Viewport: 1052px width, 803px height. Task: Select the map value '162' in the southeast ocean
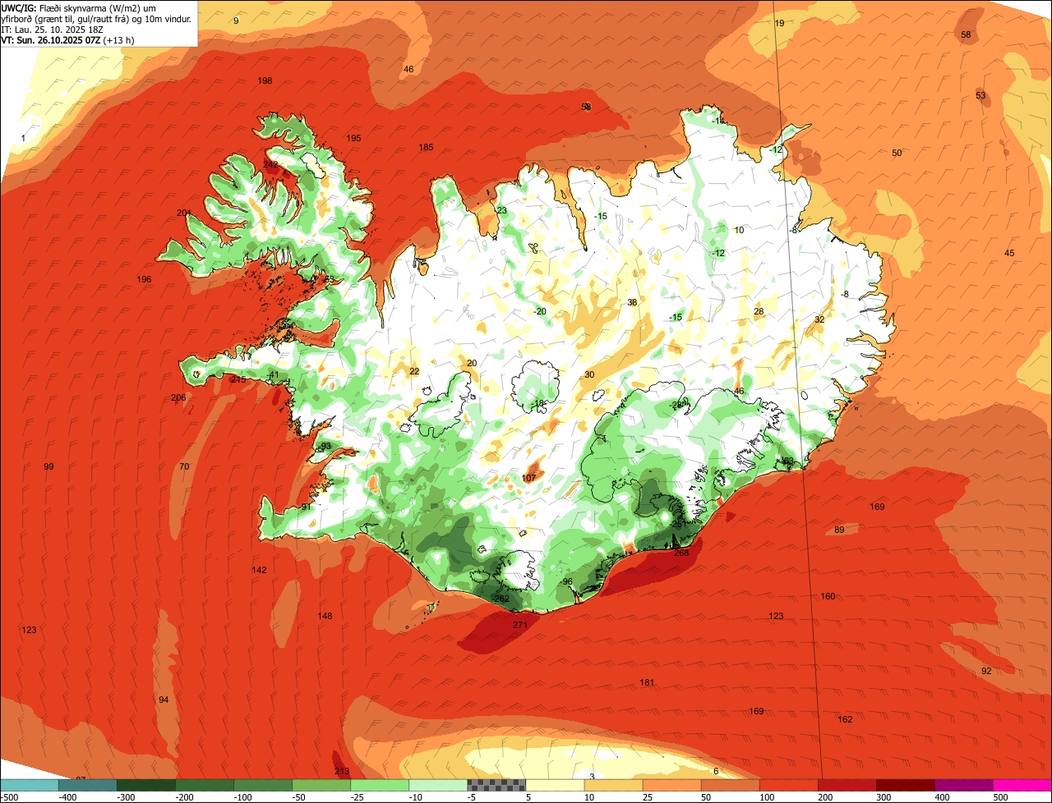click(845, 719)
